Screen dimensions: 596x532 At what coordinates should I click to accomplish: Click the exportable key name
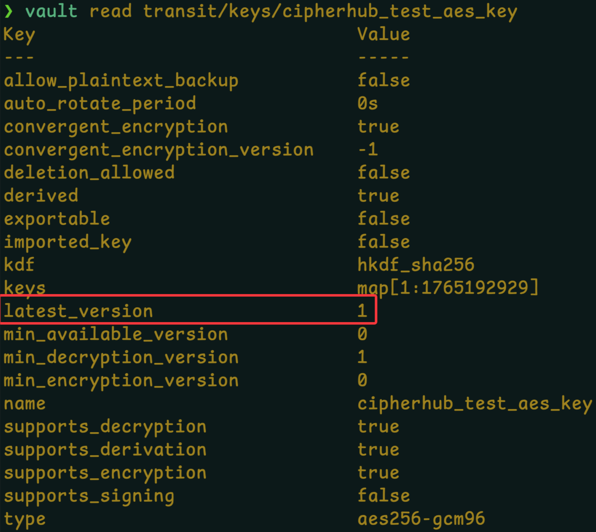(57, 219)
